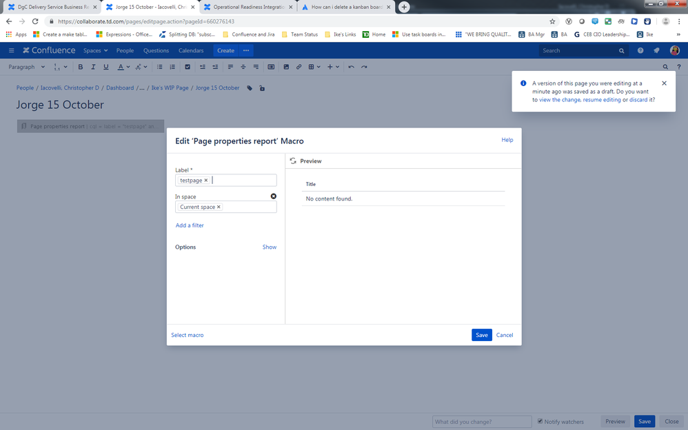
Task: Open the Confluence help menu icon
Action: pyautogui.click(x=640, y=50)
